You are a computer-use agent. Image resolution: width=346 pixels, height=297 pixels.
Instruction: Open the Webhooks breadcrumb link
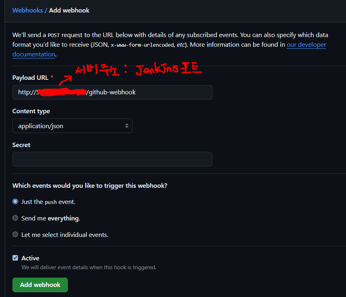pyautogui.click(x=27, y=10)
